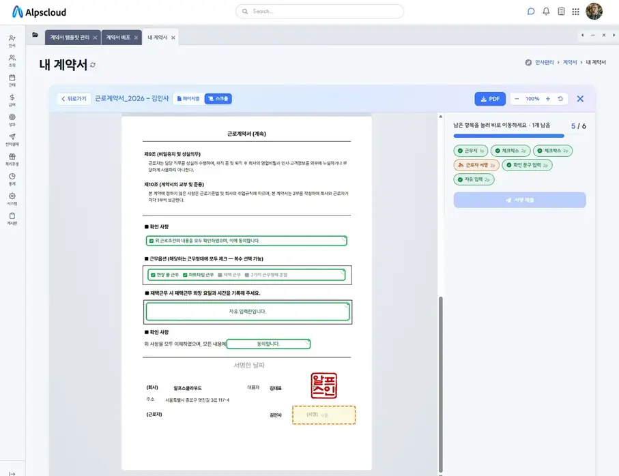
Task: Check the 3가지 근무형태 혼합 option
Action: (247, 275)
